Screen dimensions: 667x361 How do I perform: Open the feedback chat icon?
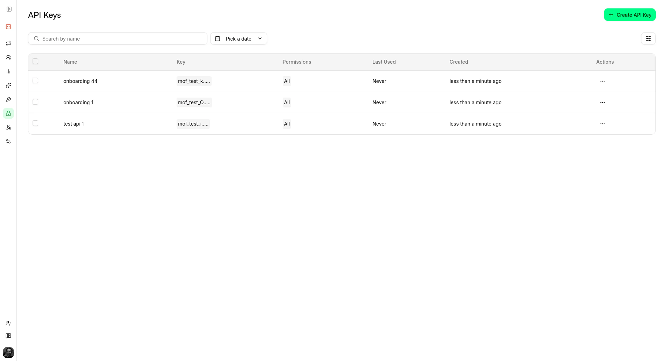point(8,336)
